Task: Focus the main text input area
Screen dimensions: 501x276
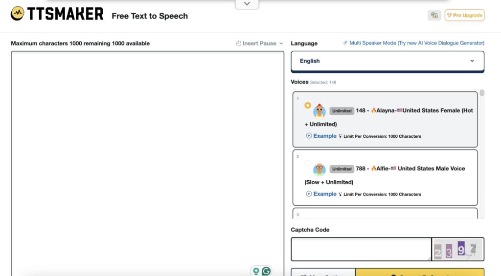Action: click(147, 163)
